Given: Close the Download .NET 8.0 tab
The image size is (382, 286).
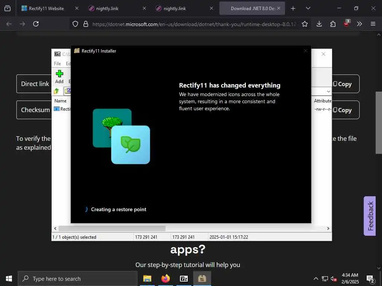Looking at the screenshot, I should [279, 8].
